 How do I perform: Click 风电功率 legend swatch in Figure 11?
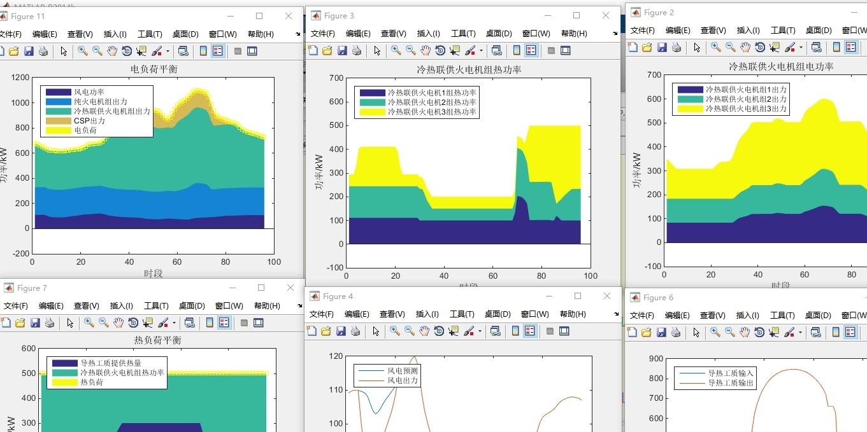pos(58,92)
